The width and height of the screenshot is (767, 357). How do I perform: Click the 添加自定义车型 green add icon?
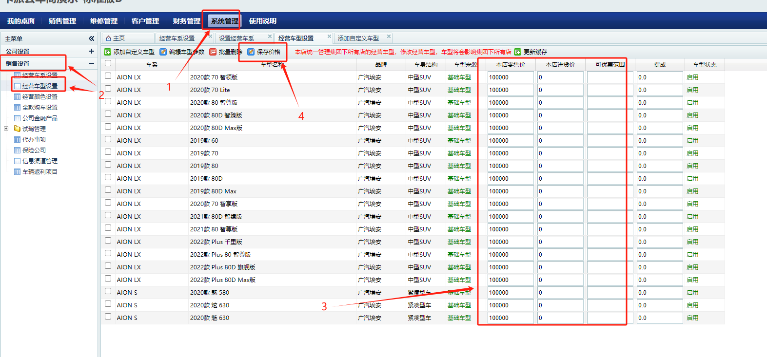pyautogui.click(x=108, y=52)
